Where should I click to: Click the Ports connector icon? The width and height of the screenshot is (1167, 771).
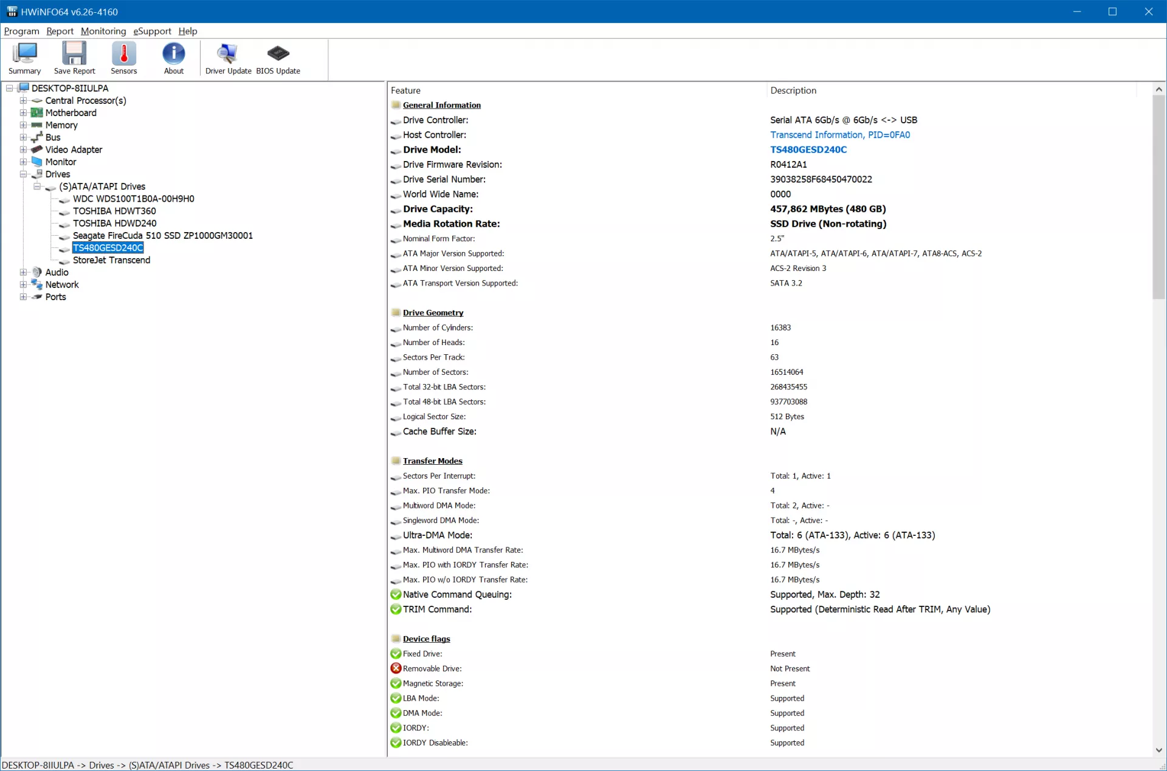pyautogui.click(x=37, y=297)
